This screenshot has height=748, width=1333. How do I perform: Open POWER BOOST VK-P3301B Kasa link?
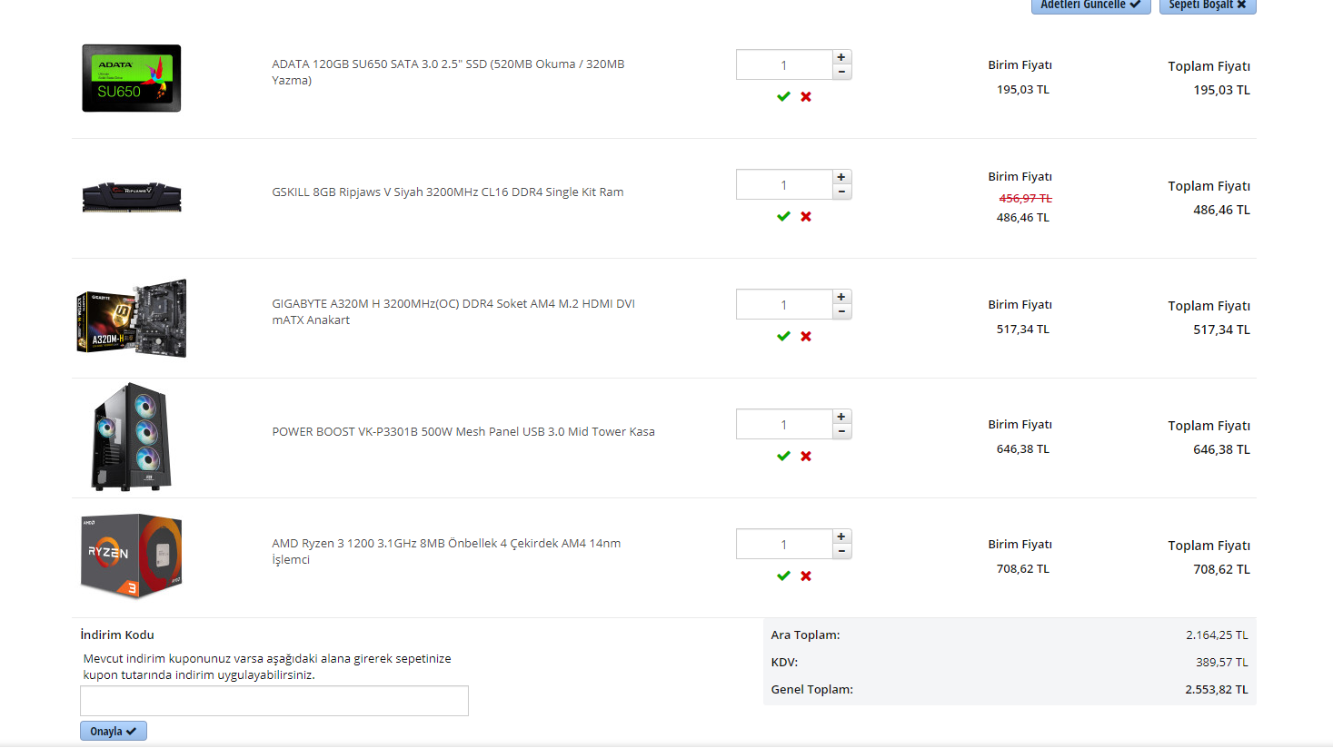(463, 431)
